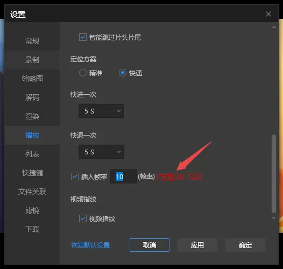Switch to the 列表 tab
Viewport: 283px width, 269px height.
(x=32, y=154)
